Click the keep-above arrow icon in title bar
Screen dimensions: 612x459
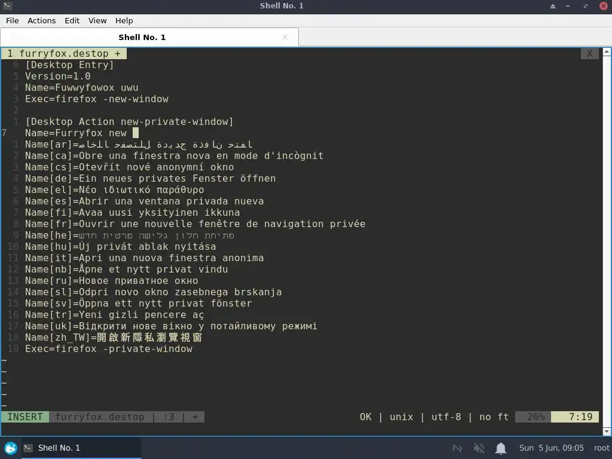tap(553, 6)
